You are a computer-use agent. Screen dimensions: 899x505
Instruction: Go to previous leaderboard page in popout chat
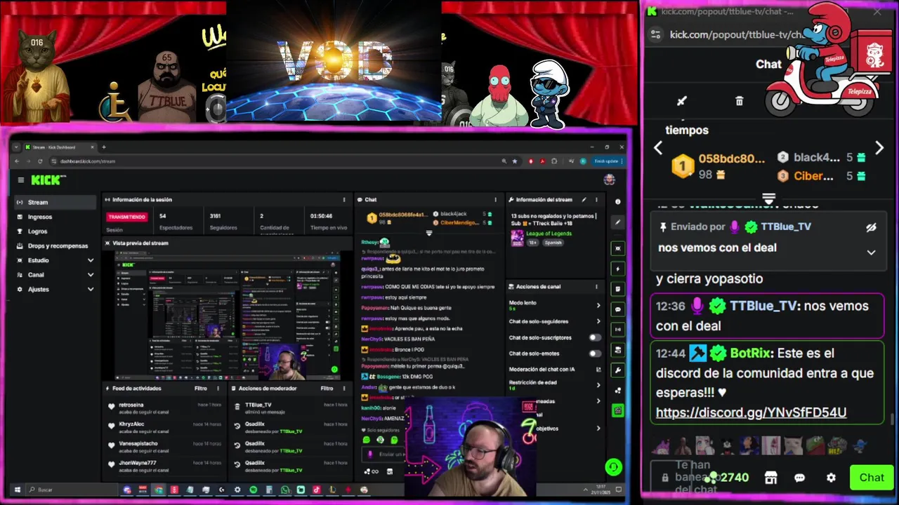(658, 148)
